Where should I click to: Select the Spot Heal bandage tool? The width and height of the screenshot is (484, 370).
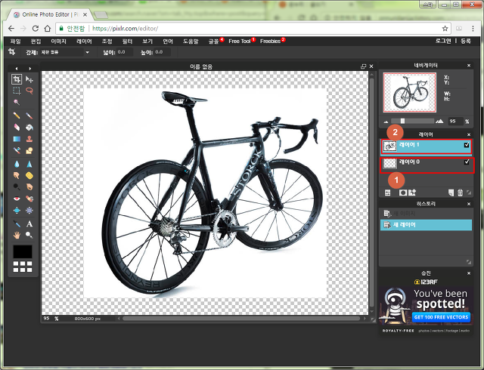[29, 199]
